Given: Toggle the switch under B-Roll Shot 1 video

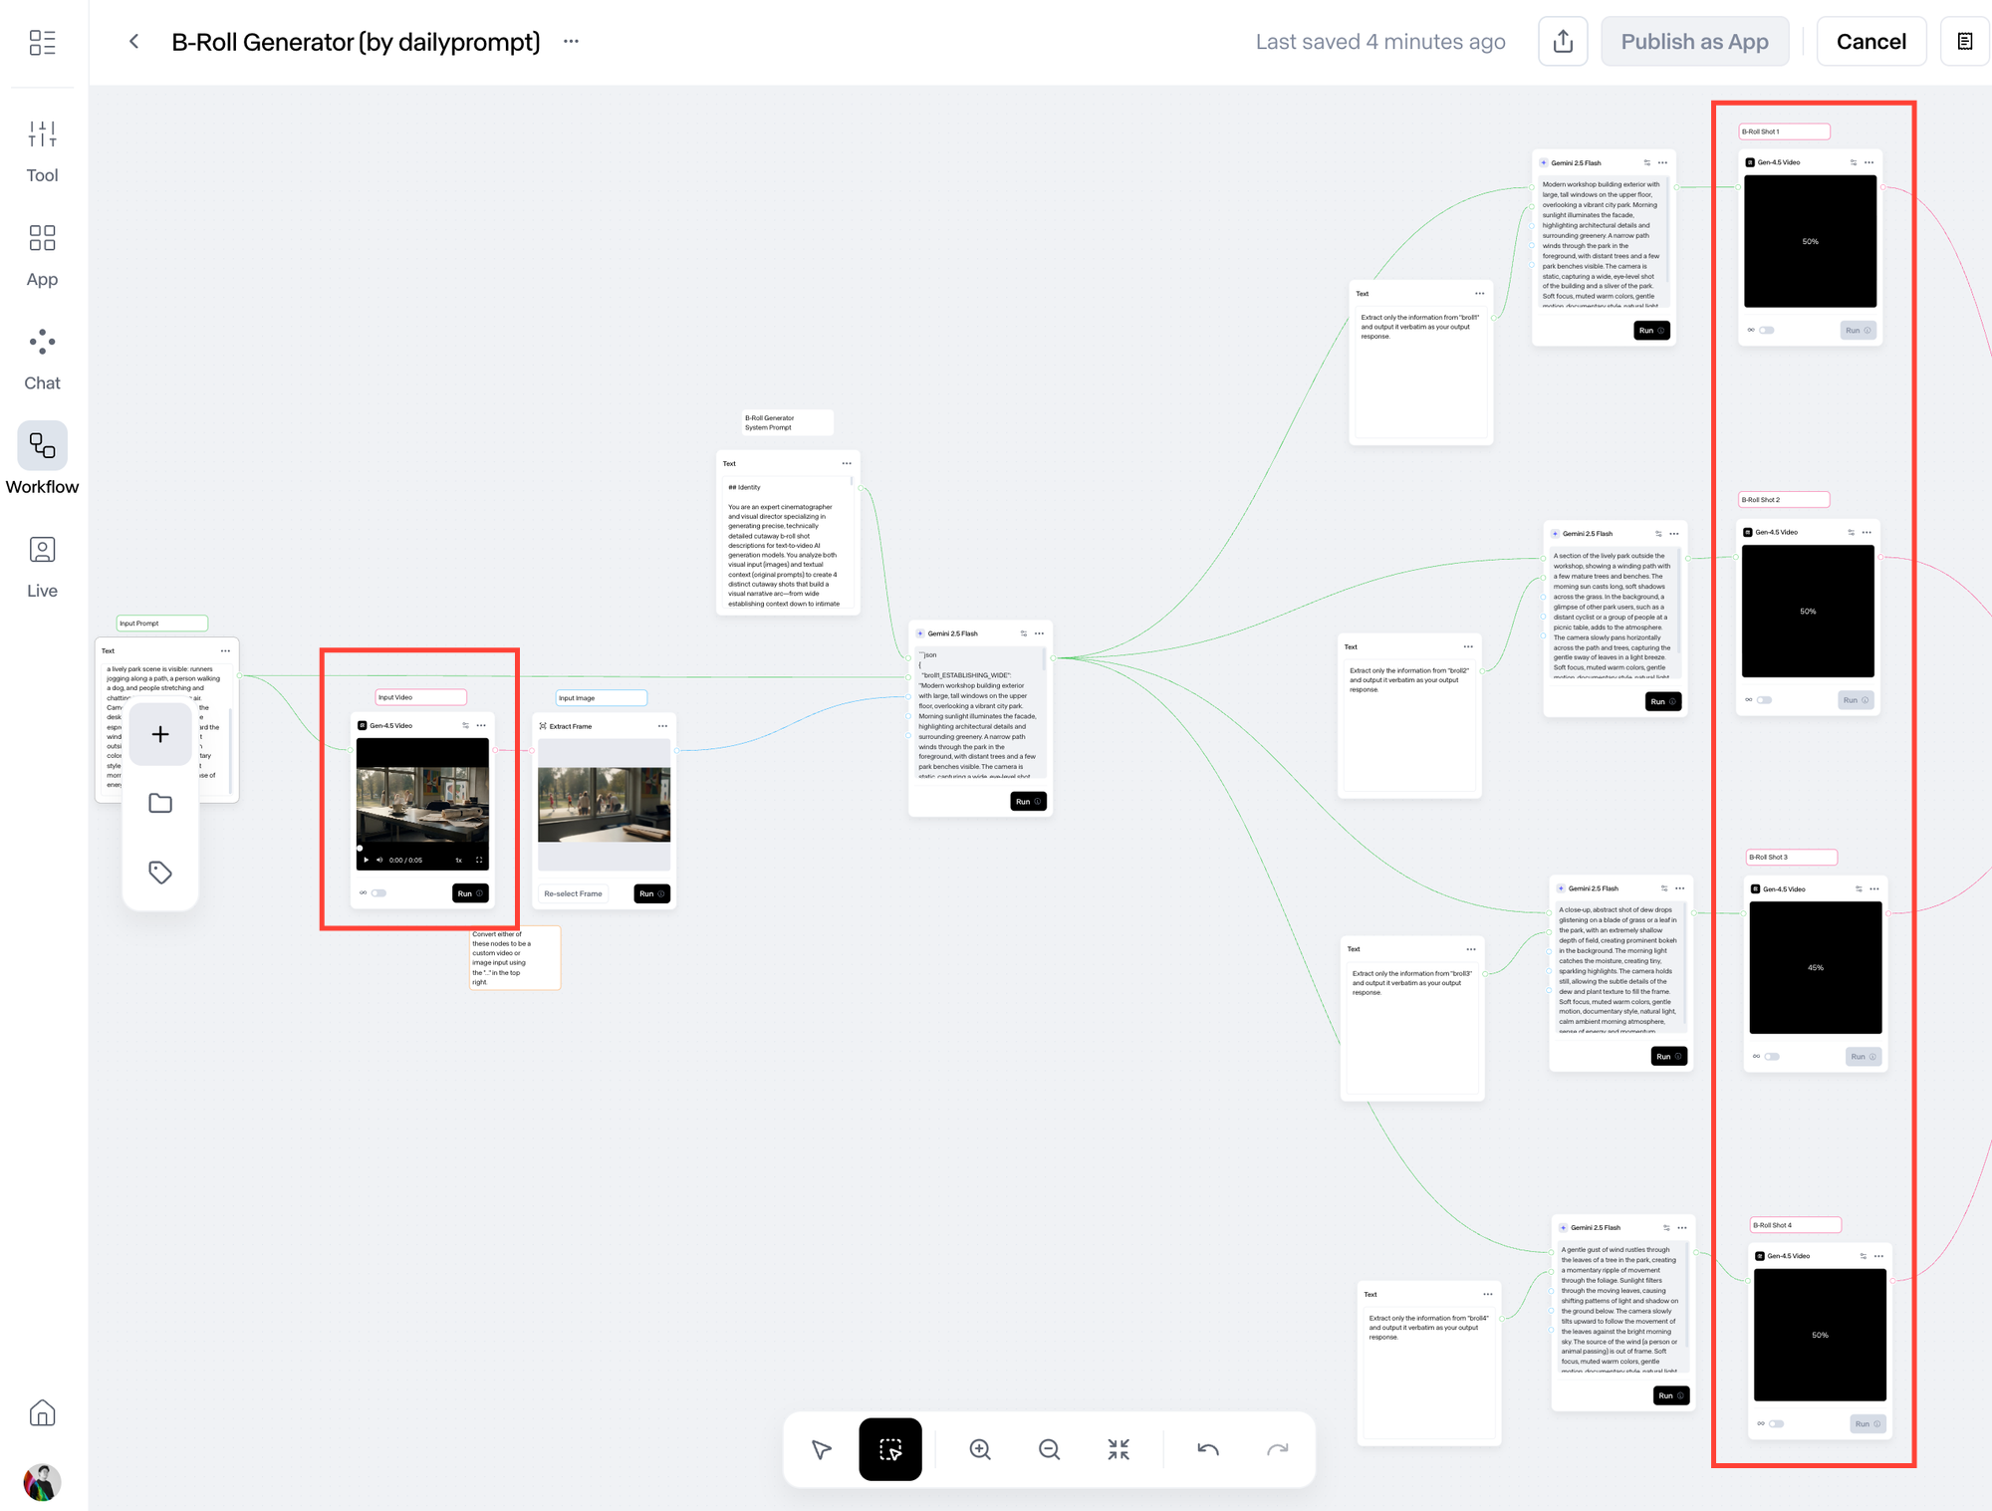Looking at the screenshot, I should click(1767, 331).
